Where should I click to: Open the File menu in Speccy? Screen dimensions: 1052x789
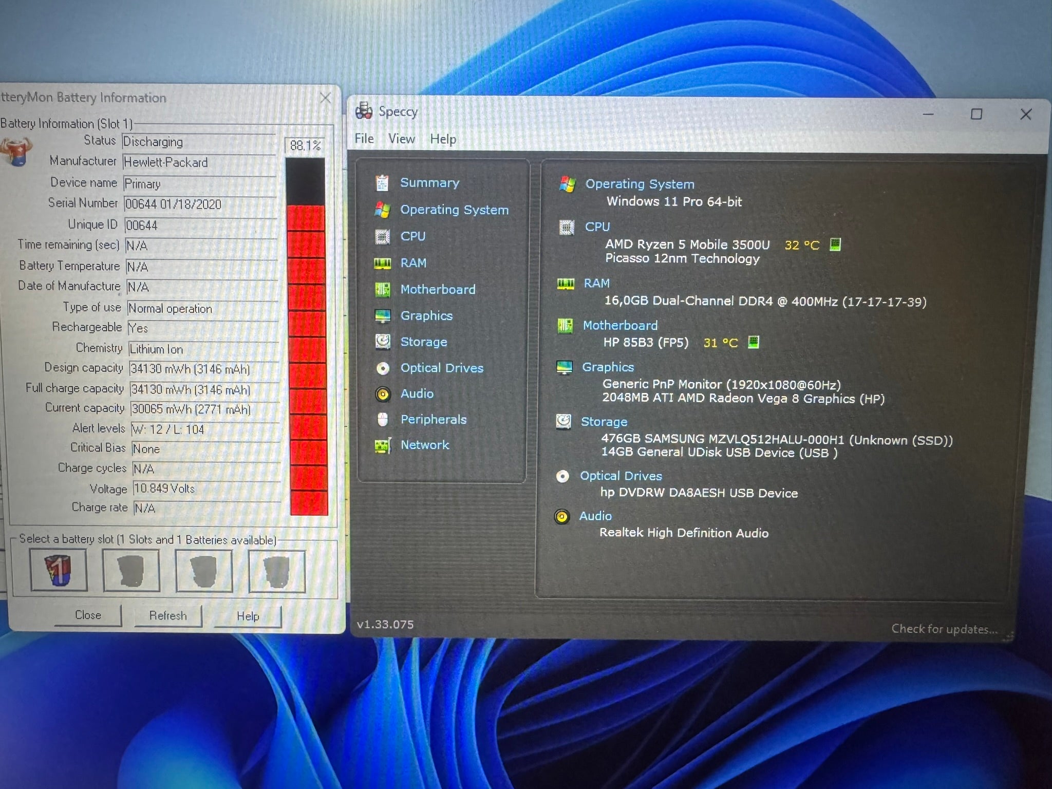pyautogui.click(x=364, y=139)
